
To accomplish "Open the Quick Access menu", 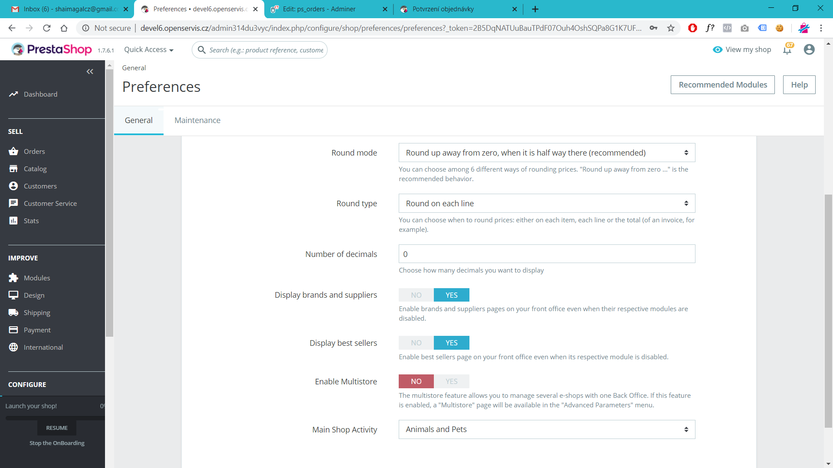I will [149, 50].
